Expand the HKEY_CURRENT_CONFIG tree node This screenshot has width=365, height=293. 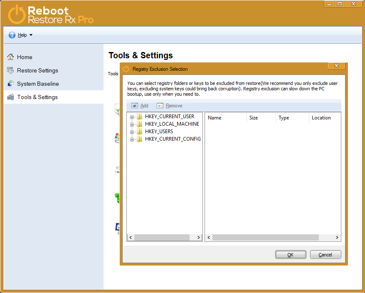pyautogui.click(x=132, y=139)
